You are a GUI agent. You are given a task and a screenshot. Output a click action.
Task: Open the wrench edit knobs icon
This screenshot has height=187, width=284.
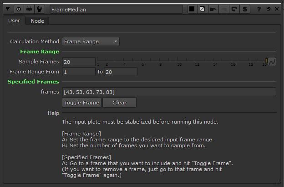tap(40, 9)
